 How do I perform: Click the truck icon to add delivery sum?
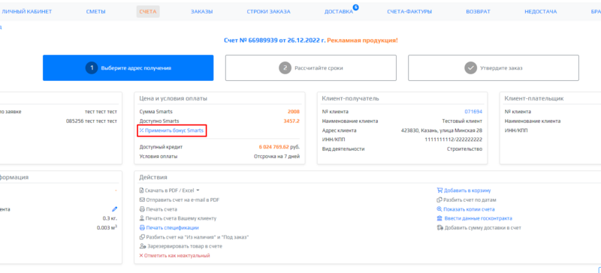[x=440, y=228]
